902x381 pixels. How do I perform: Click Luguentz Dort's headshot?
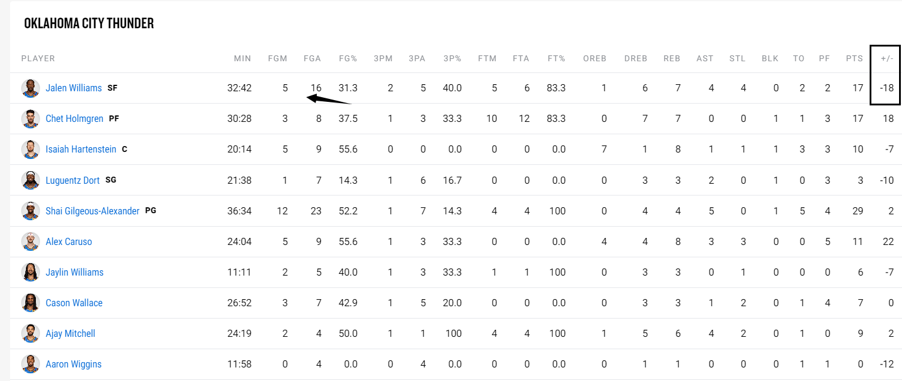(x=31, y=180)
